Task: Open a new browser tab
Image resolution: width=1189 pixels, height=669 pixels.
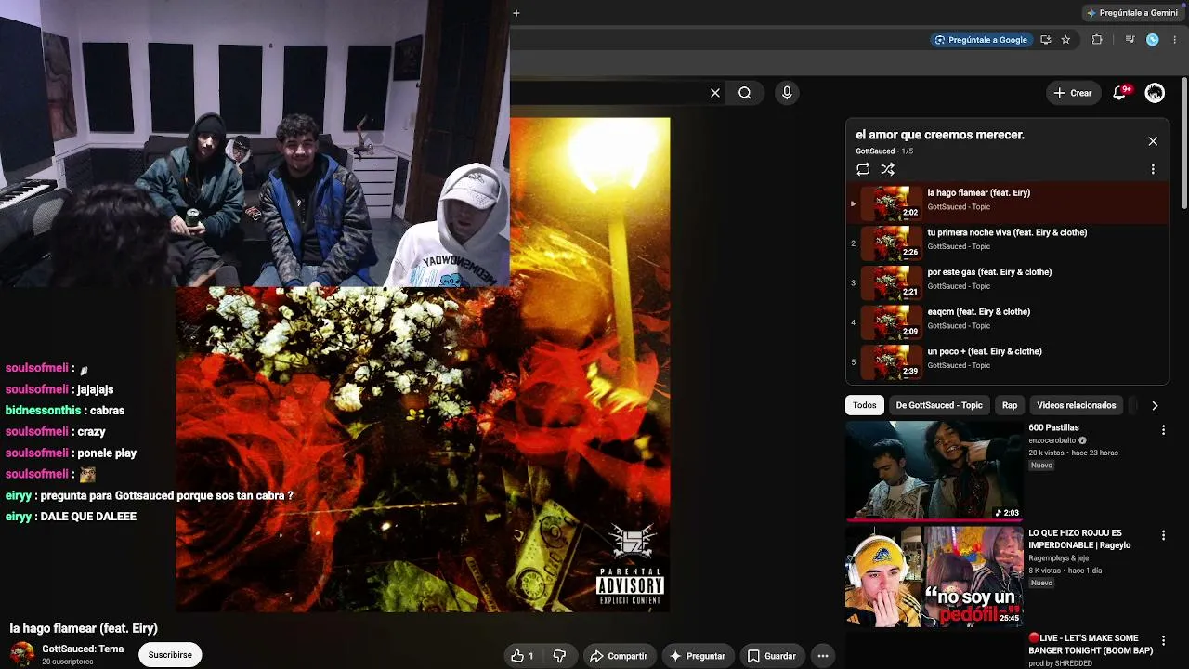Action: click(x=516, y=13)
